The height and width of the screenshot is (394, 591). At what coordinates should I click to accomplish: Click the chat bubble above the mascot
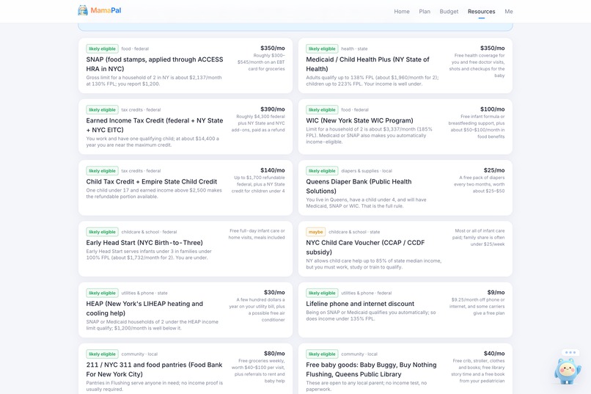click(570, 352)
